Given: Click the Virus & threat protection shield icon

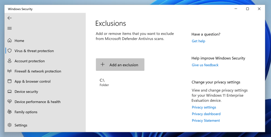Looking at the screenshot, I should point(10,51).
